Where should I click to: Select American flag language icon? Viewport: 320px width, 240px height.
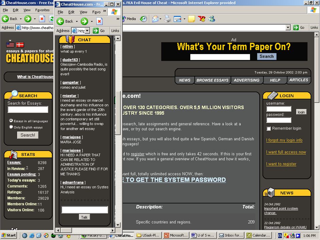(10, 45)
